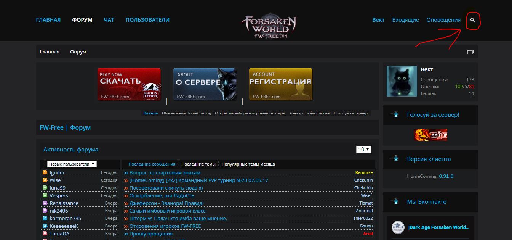This screenshot has height=240, width=512.
Task: Click the user icon beside nik2406
Action: click(45, 211)
